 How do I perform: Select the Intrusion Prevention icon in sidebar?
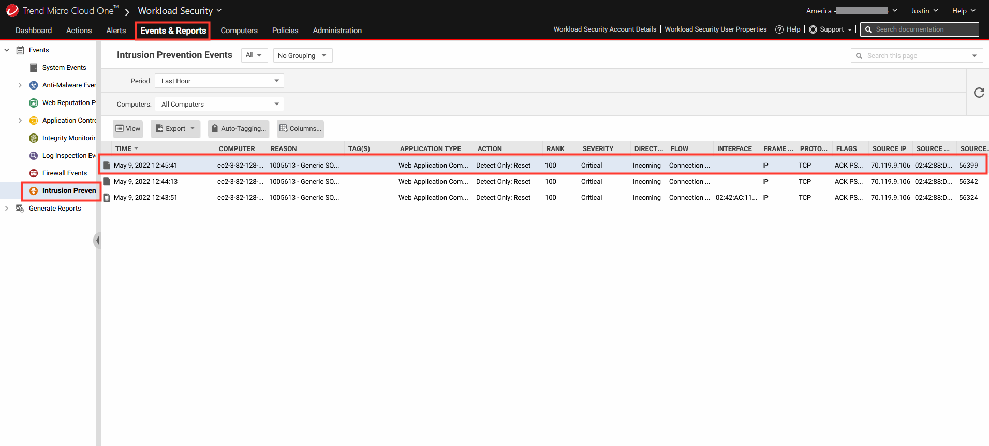pyautogui.click(x=34, y=191)
